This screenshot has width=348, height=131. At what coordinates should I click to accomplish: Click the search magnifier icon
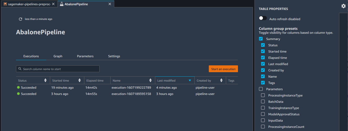point(20,69)
